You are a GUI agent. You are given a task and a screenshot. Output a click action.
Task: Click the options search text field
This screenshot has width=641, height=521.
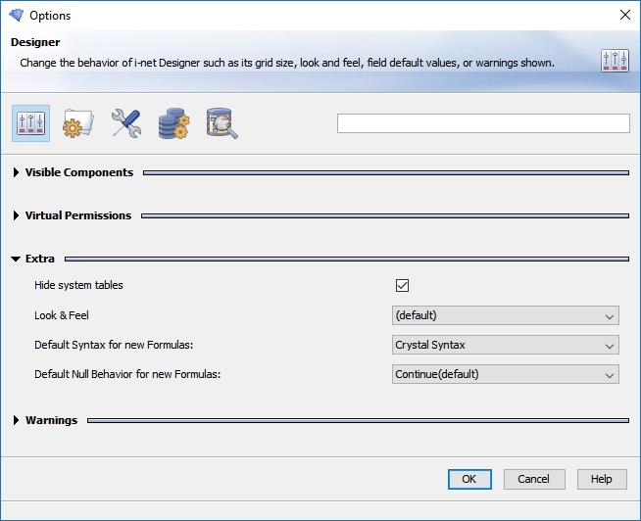click(x=482, y=123)
